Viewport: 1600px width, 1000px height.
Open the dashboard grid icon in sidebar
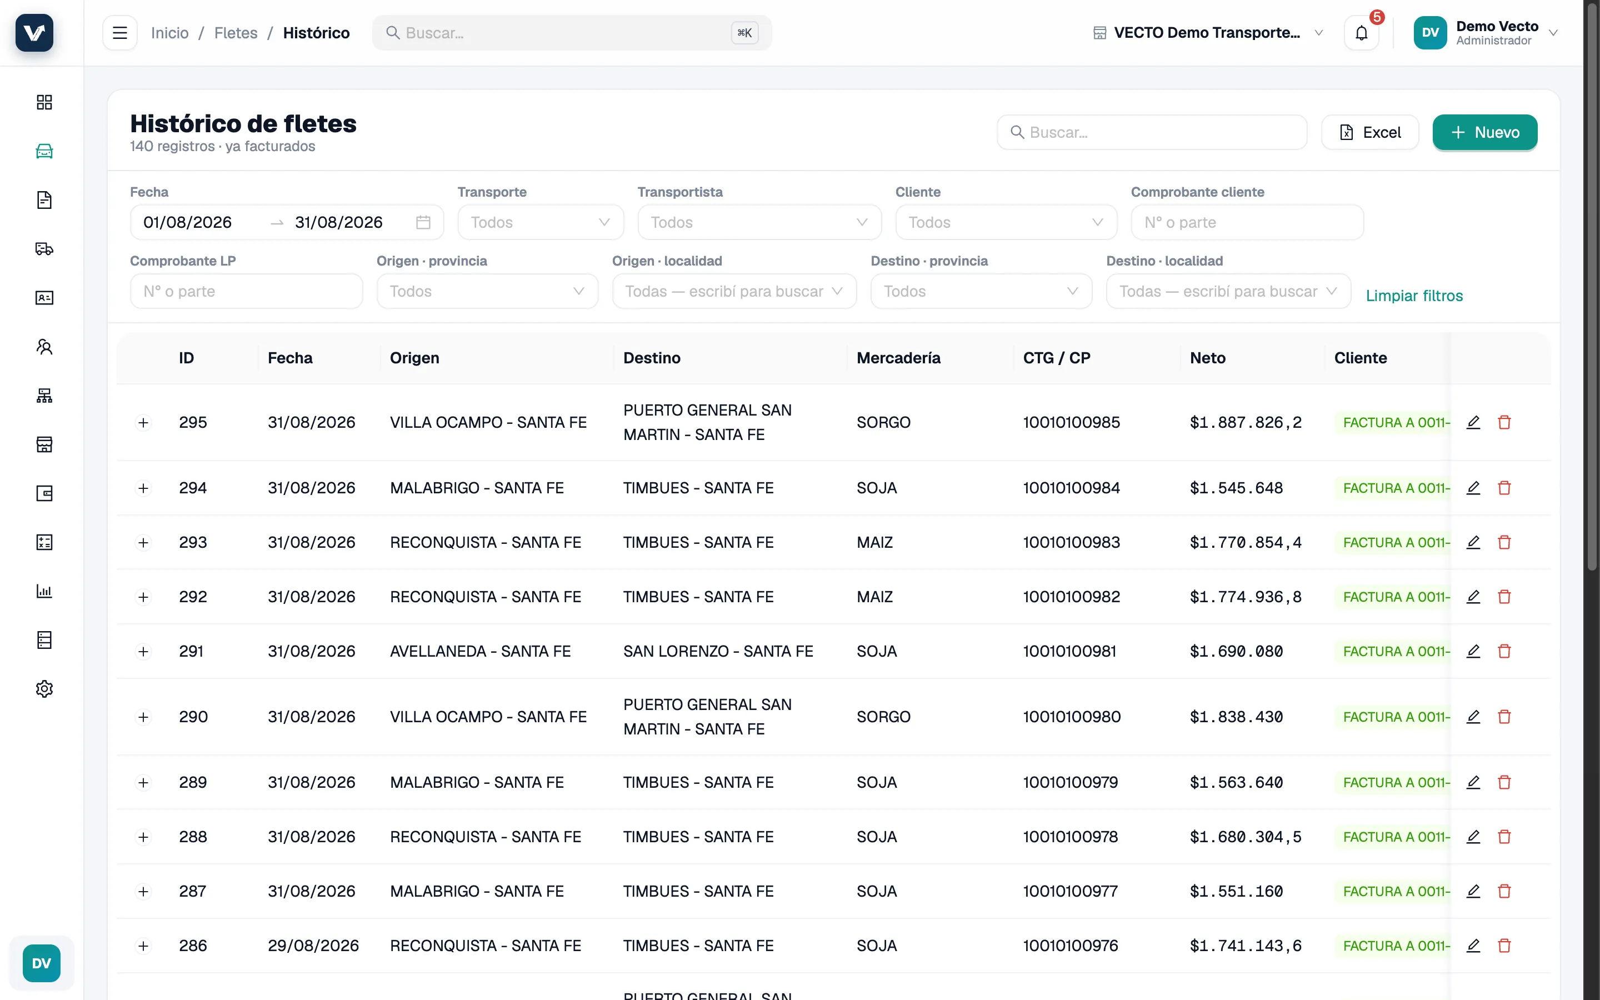(44, 102)
